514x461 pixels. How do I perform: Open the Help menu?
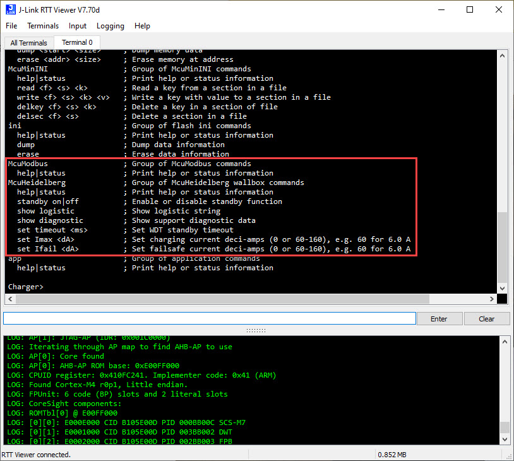point(142,26)
